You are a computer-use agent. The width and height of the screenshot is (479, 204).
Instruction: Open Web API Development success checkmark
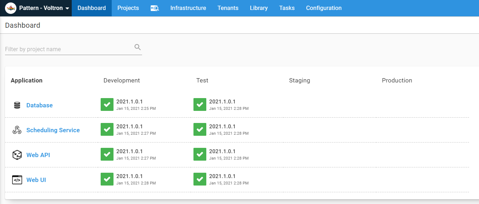[x=107, y=154]
